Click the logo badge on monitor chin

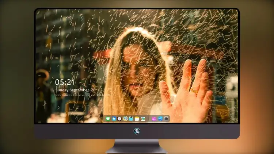coord(137,131)
